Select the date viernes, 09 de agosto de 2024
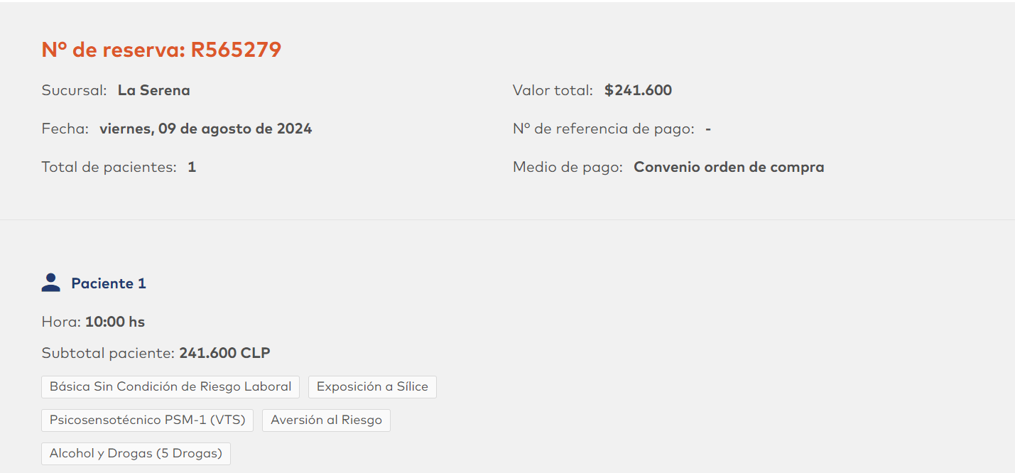1015x473 pixels. (205, 129)
